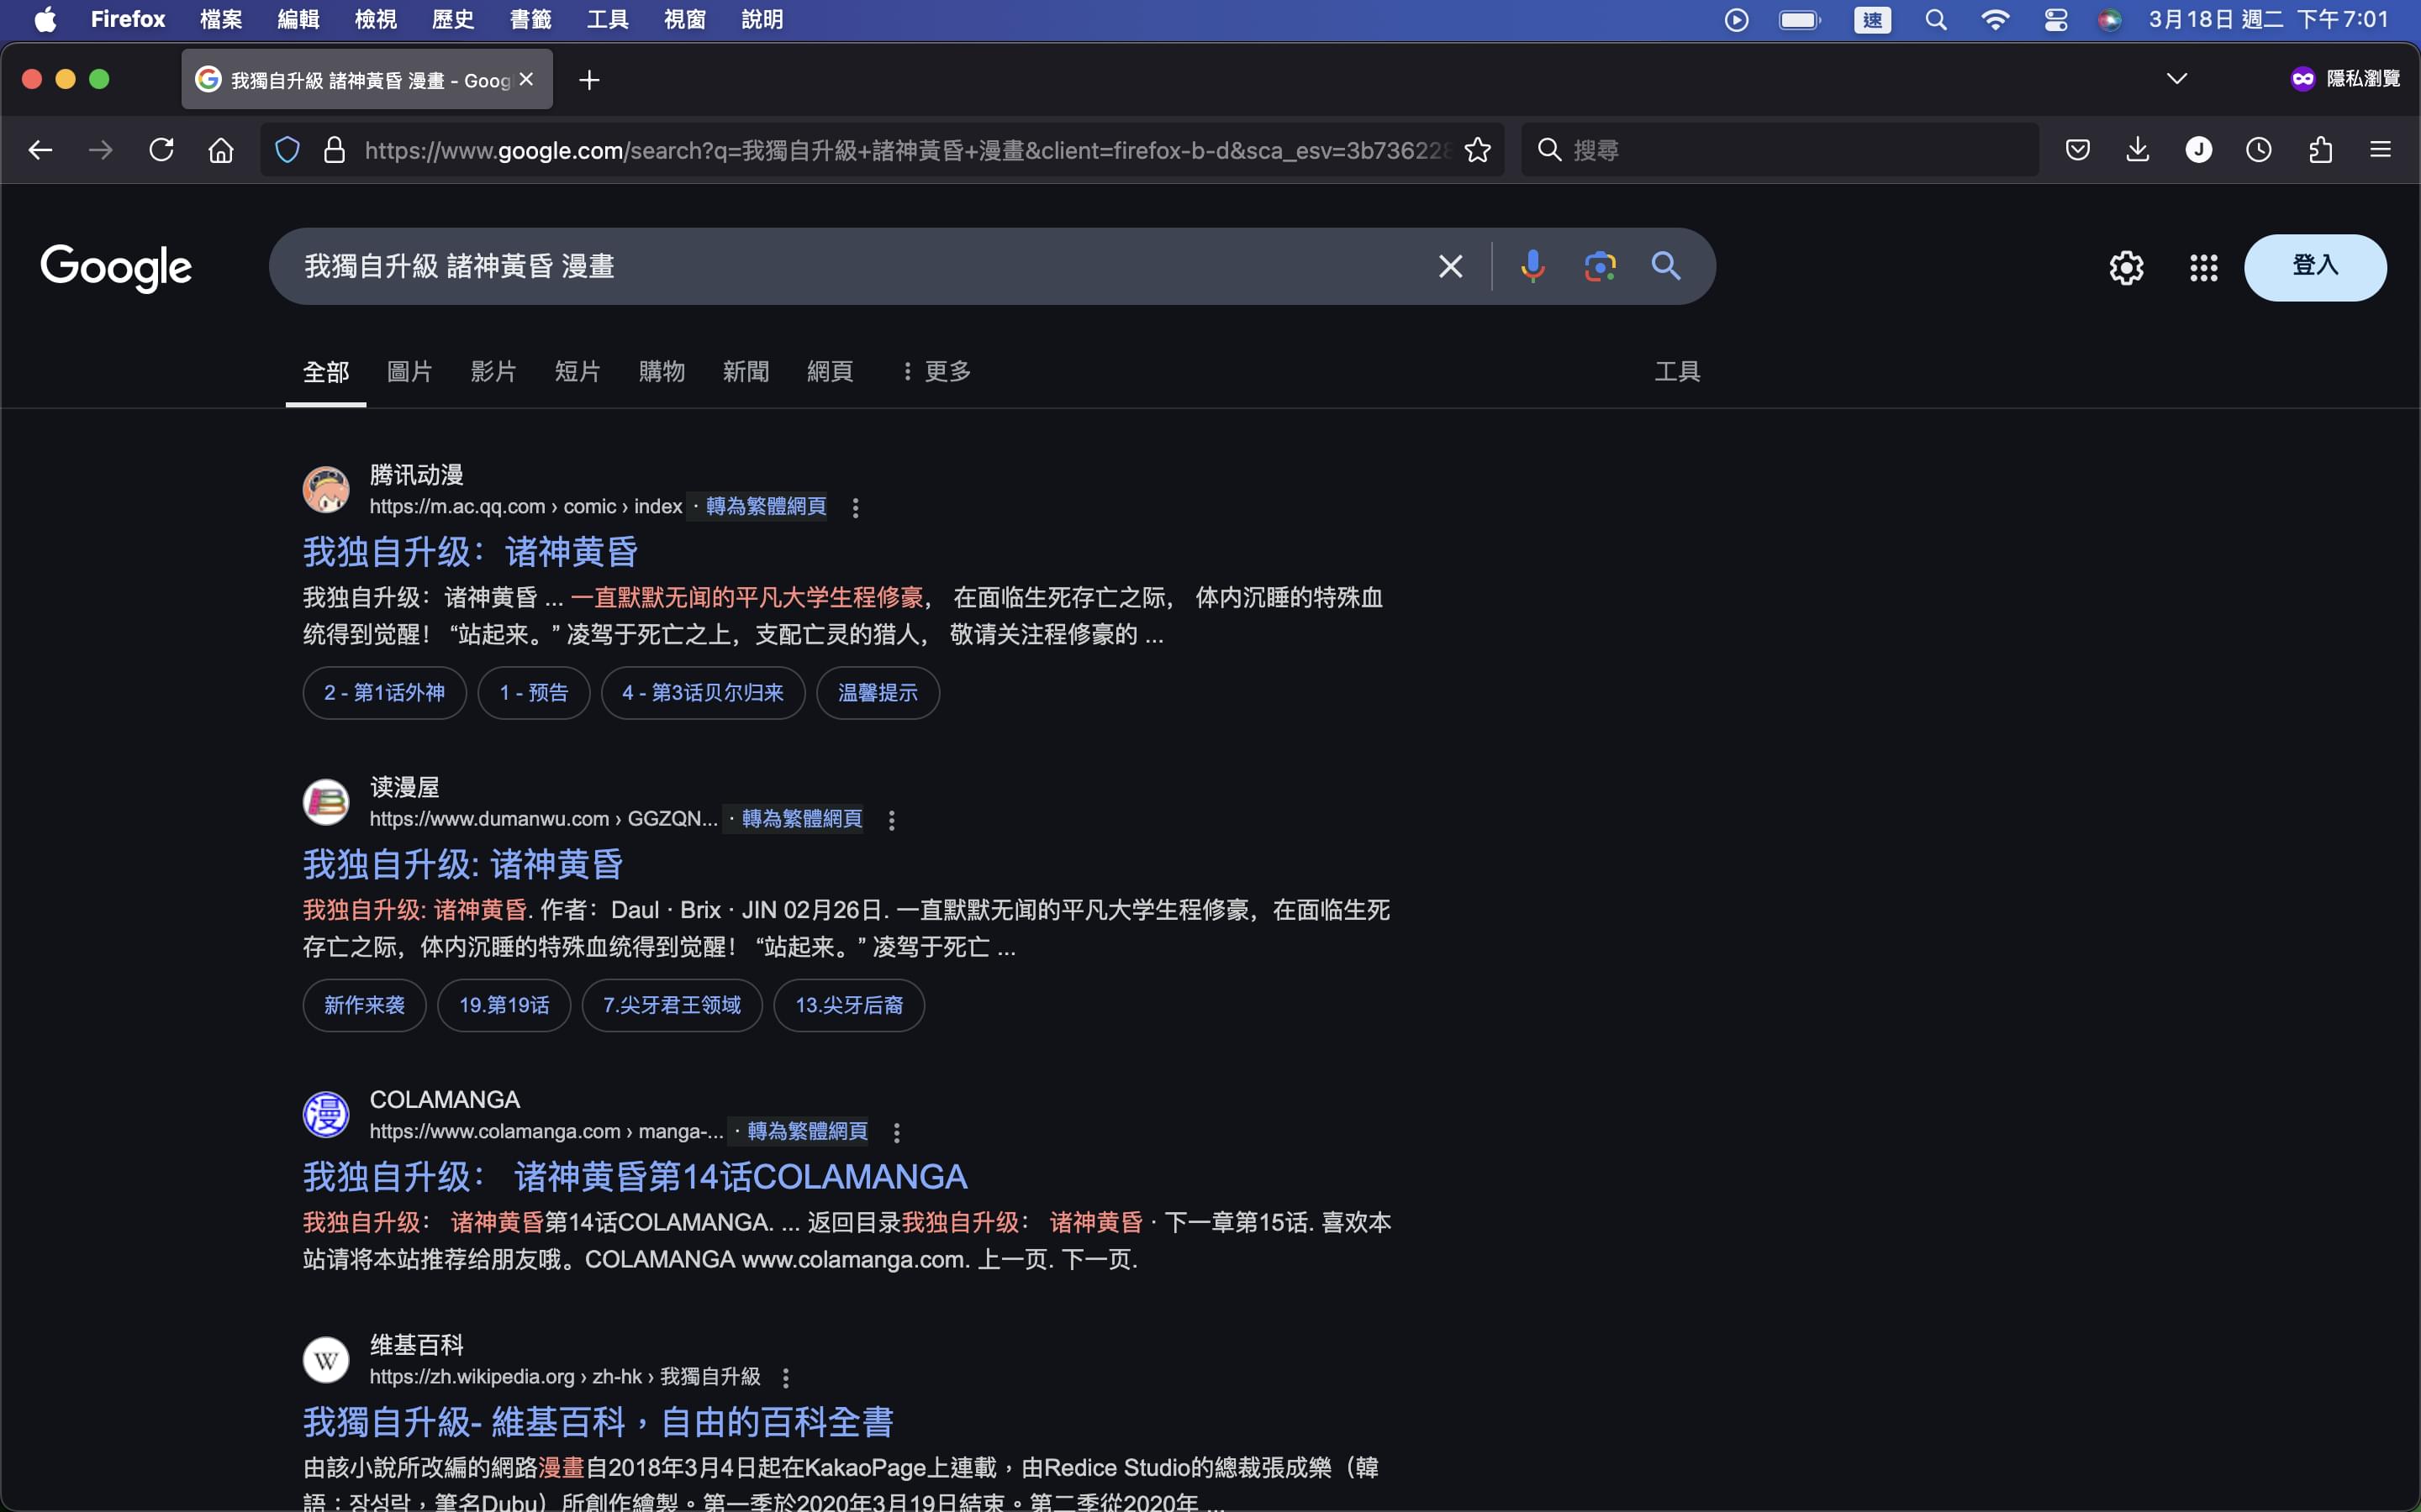This screenshot has height=1512, width=2421.
Task: Clear the Google search query
Action: pos(1451,266)
